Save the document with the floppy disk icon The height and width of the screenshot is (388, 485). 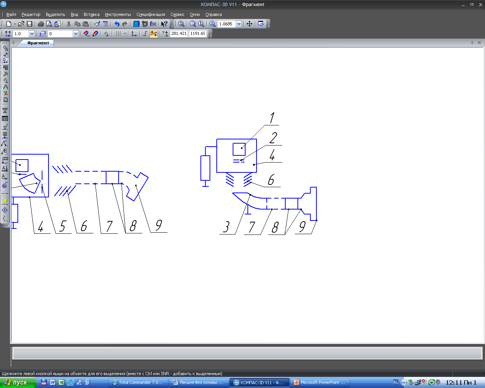pos(29,24)
